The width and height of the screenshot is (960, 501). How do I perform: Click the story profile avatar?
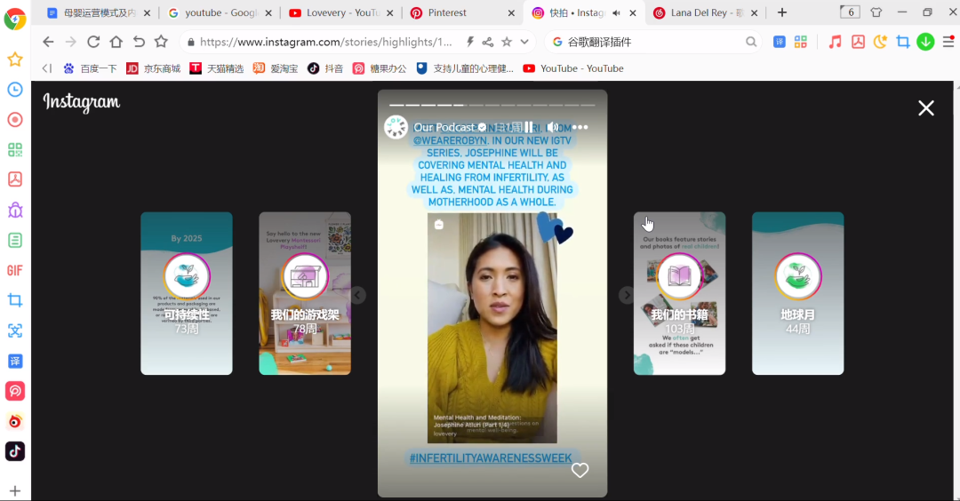(396, 127)
